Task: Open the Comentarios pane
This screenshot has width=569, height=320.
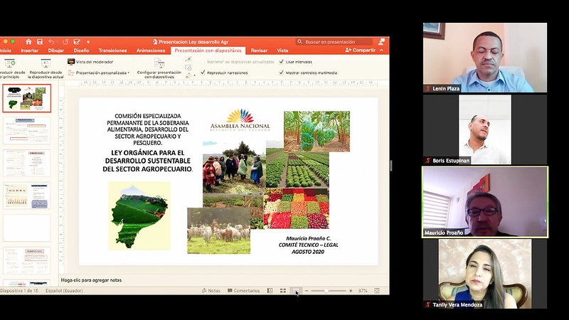Action: (243, 291)
